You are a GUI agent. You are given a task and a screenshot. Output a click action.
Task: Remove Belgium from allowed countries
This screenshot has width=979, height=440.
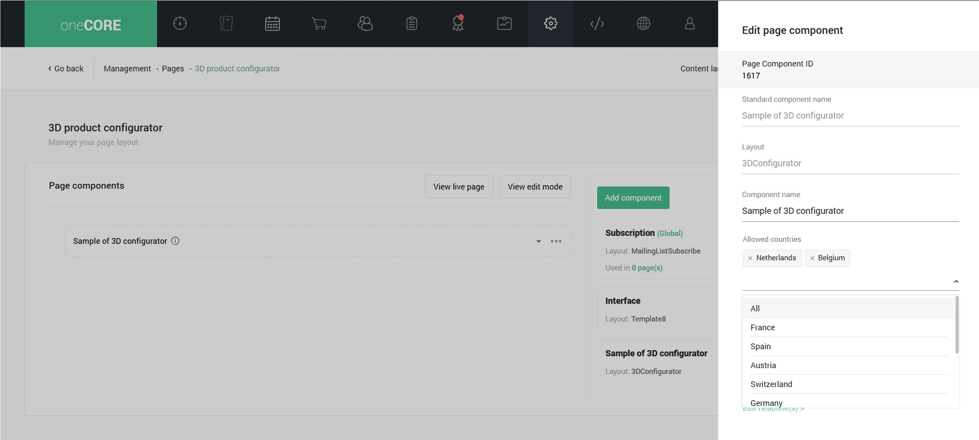click(x=812, y=258)
